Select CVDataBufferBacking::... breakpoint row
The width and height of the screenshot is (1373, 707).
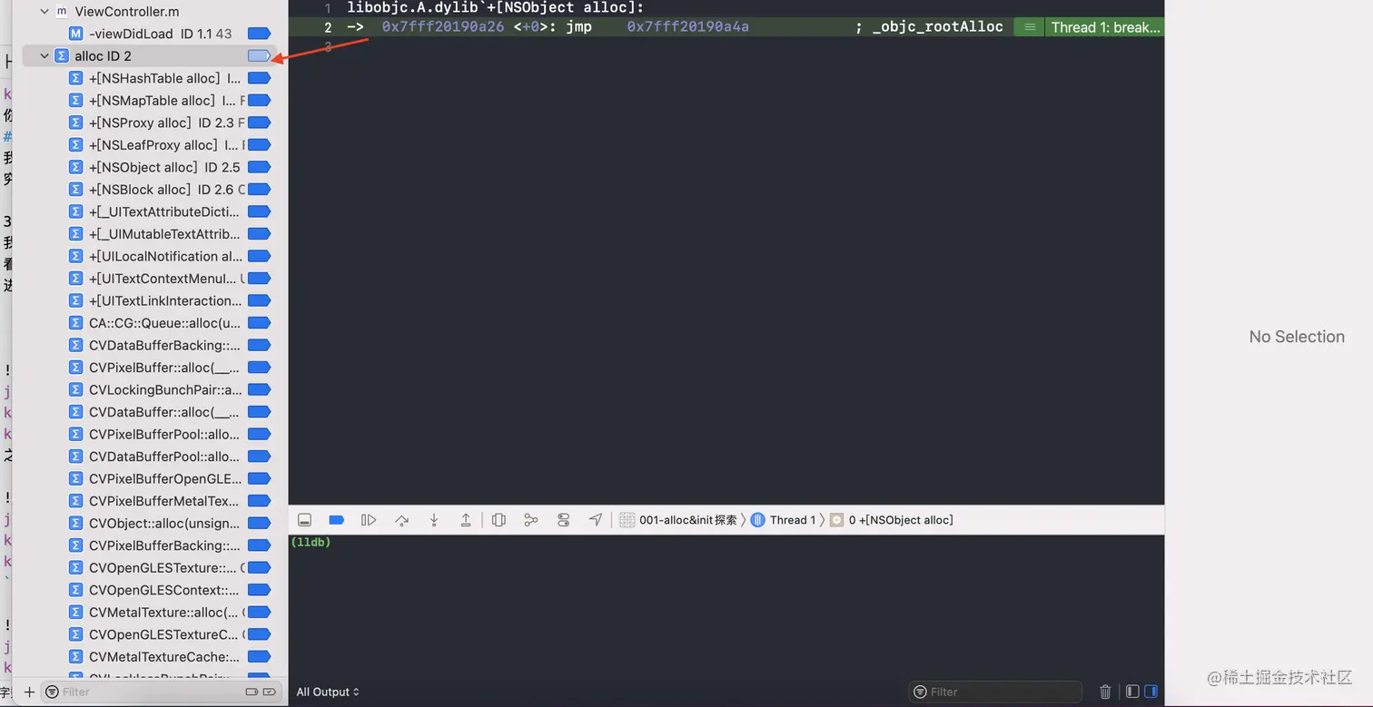click(x=150, y=345)
